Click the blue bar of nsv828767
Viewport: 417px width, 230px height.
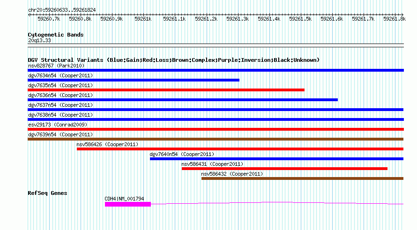pyautogui.click(x=216, y=70)
